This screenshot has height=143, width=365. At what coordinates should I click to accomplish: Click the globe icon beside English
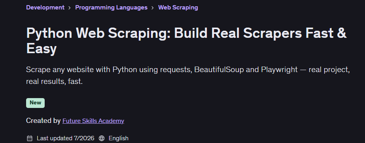(102, 138)
